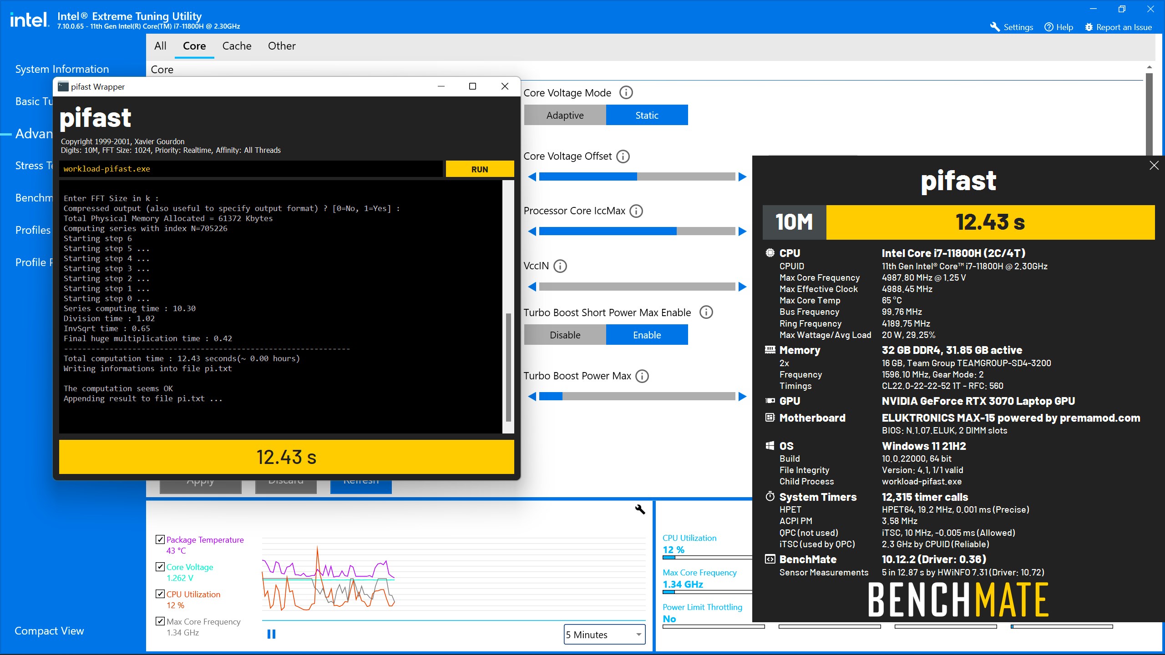The height and width of the screenshot is (655, 1165).
Task: Open Core Voltage Mode info icon
Action: point(626,93)
